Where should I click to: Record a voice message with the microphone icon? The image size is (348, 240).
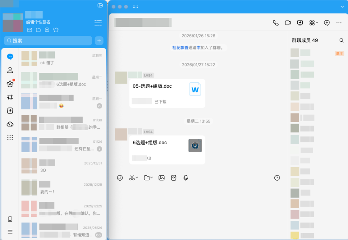coord(186,178)
